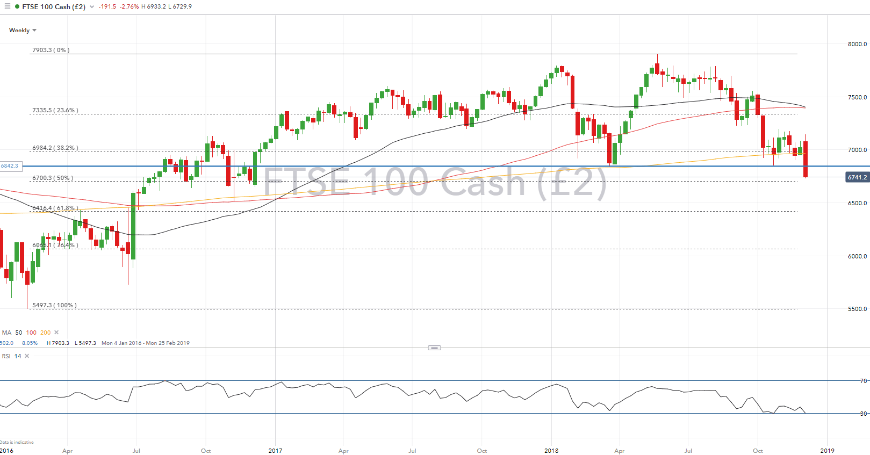Click the 7500.0 price axis label
The height and width of the screenshot is (455, 870).
(x=857, y=97)
